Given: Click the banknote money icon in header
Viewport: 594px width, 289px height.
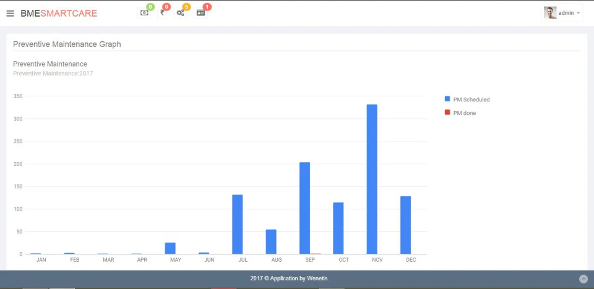Looking at the screenshot, I should point(144,13).
